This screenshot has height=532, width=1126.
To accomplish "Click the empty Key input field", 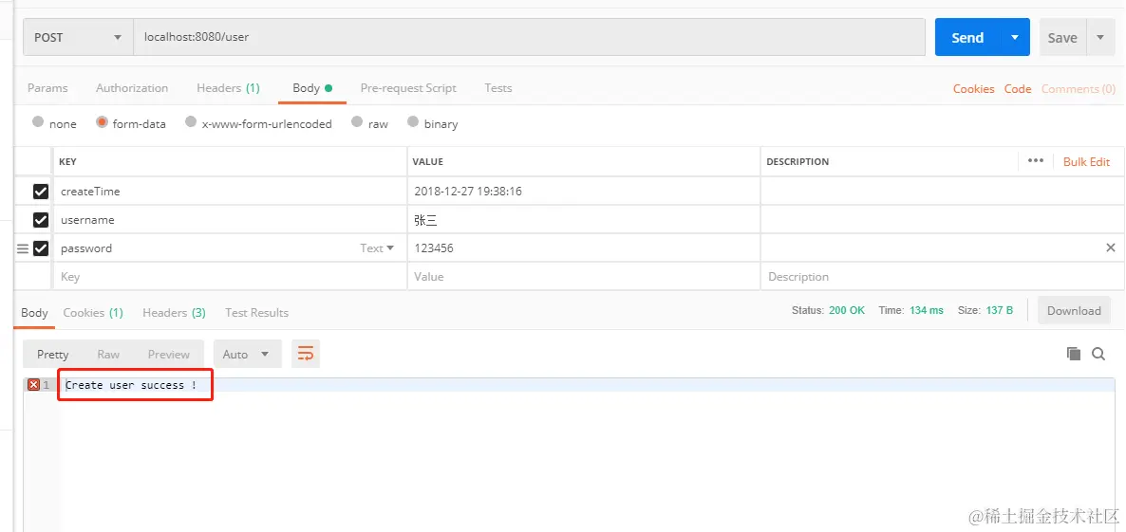I will 230,277.
